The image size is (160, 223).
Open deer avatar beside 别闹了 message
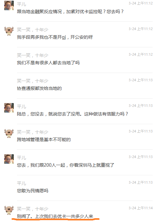pos(9,210)
